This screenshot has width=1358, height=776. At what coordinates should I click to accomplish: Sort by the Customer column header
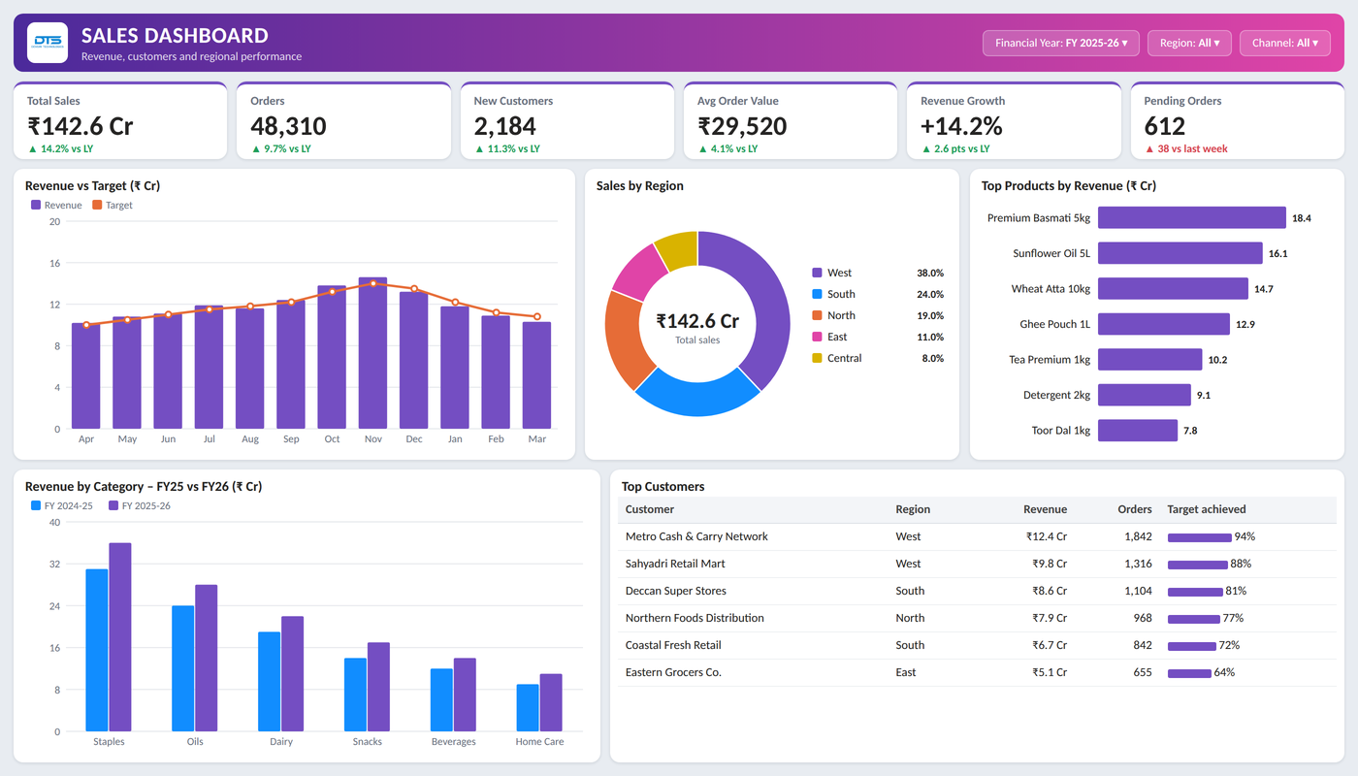coord(650,510)
